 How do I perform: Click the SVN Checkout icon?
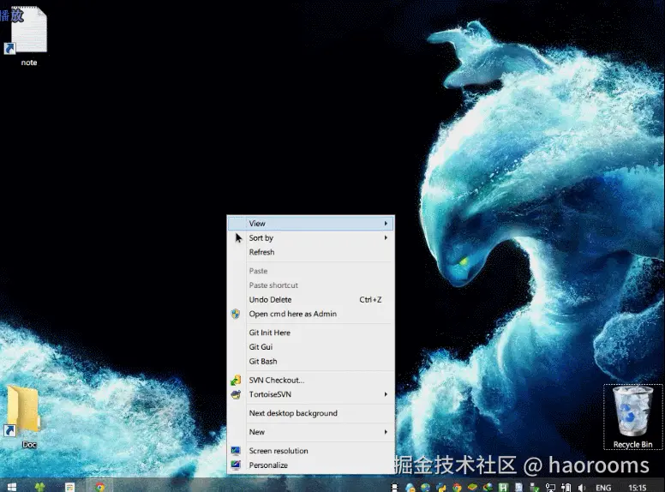click(x=236, y=380)
